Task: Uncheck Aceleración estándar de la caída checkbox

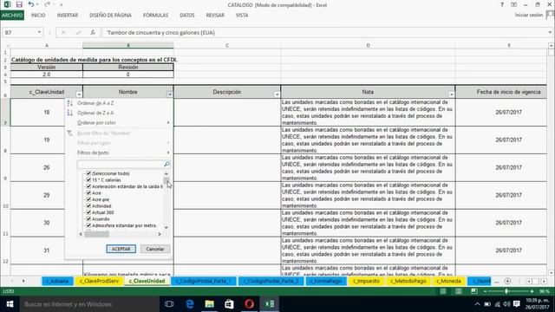Action: coord(88,186)
